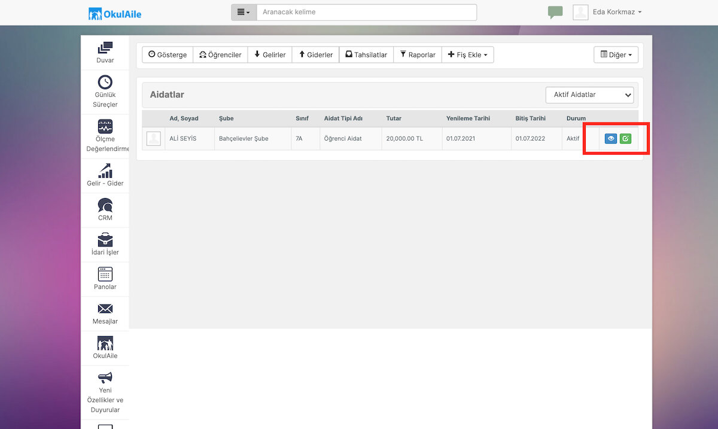Click the OkulAile logo in header
The image size is (718, 429).
coord(115,13)
